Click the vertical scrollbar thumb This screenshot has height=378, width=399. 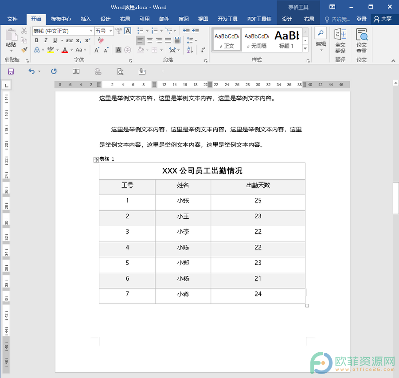[x=396, y=198]
